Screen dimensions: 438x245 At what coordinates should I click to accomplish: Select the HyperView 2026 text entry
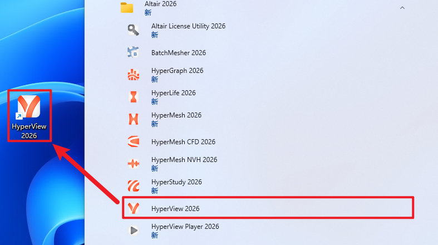pos(175,208)
